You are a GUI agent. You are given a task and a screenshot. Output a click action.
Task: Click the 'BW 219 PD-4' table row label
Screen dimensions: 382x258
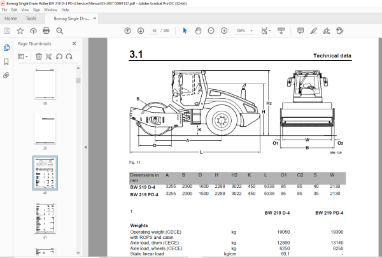click(x=145, y=194)
